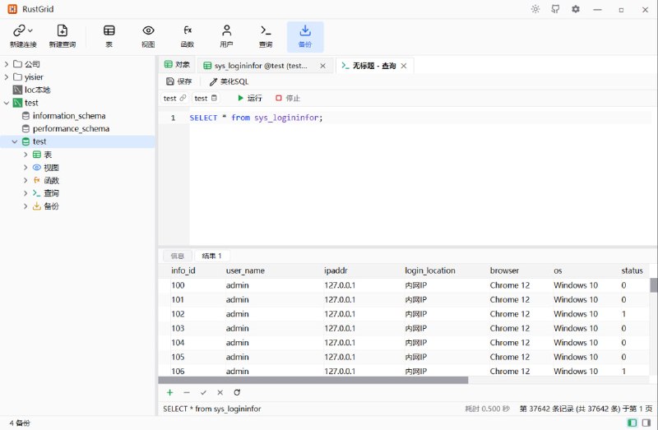
Task: Expand the 表 tables node
Action: point(25,155)
